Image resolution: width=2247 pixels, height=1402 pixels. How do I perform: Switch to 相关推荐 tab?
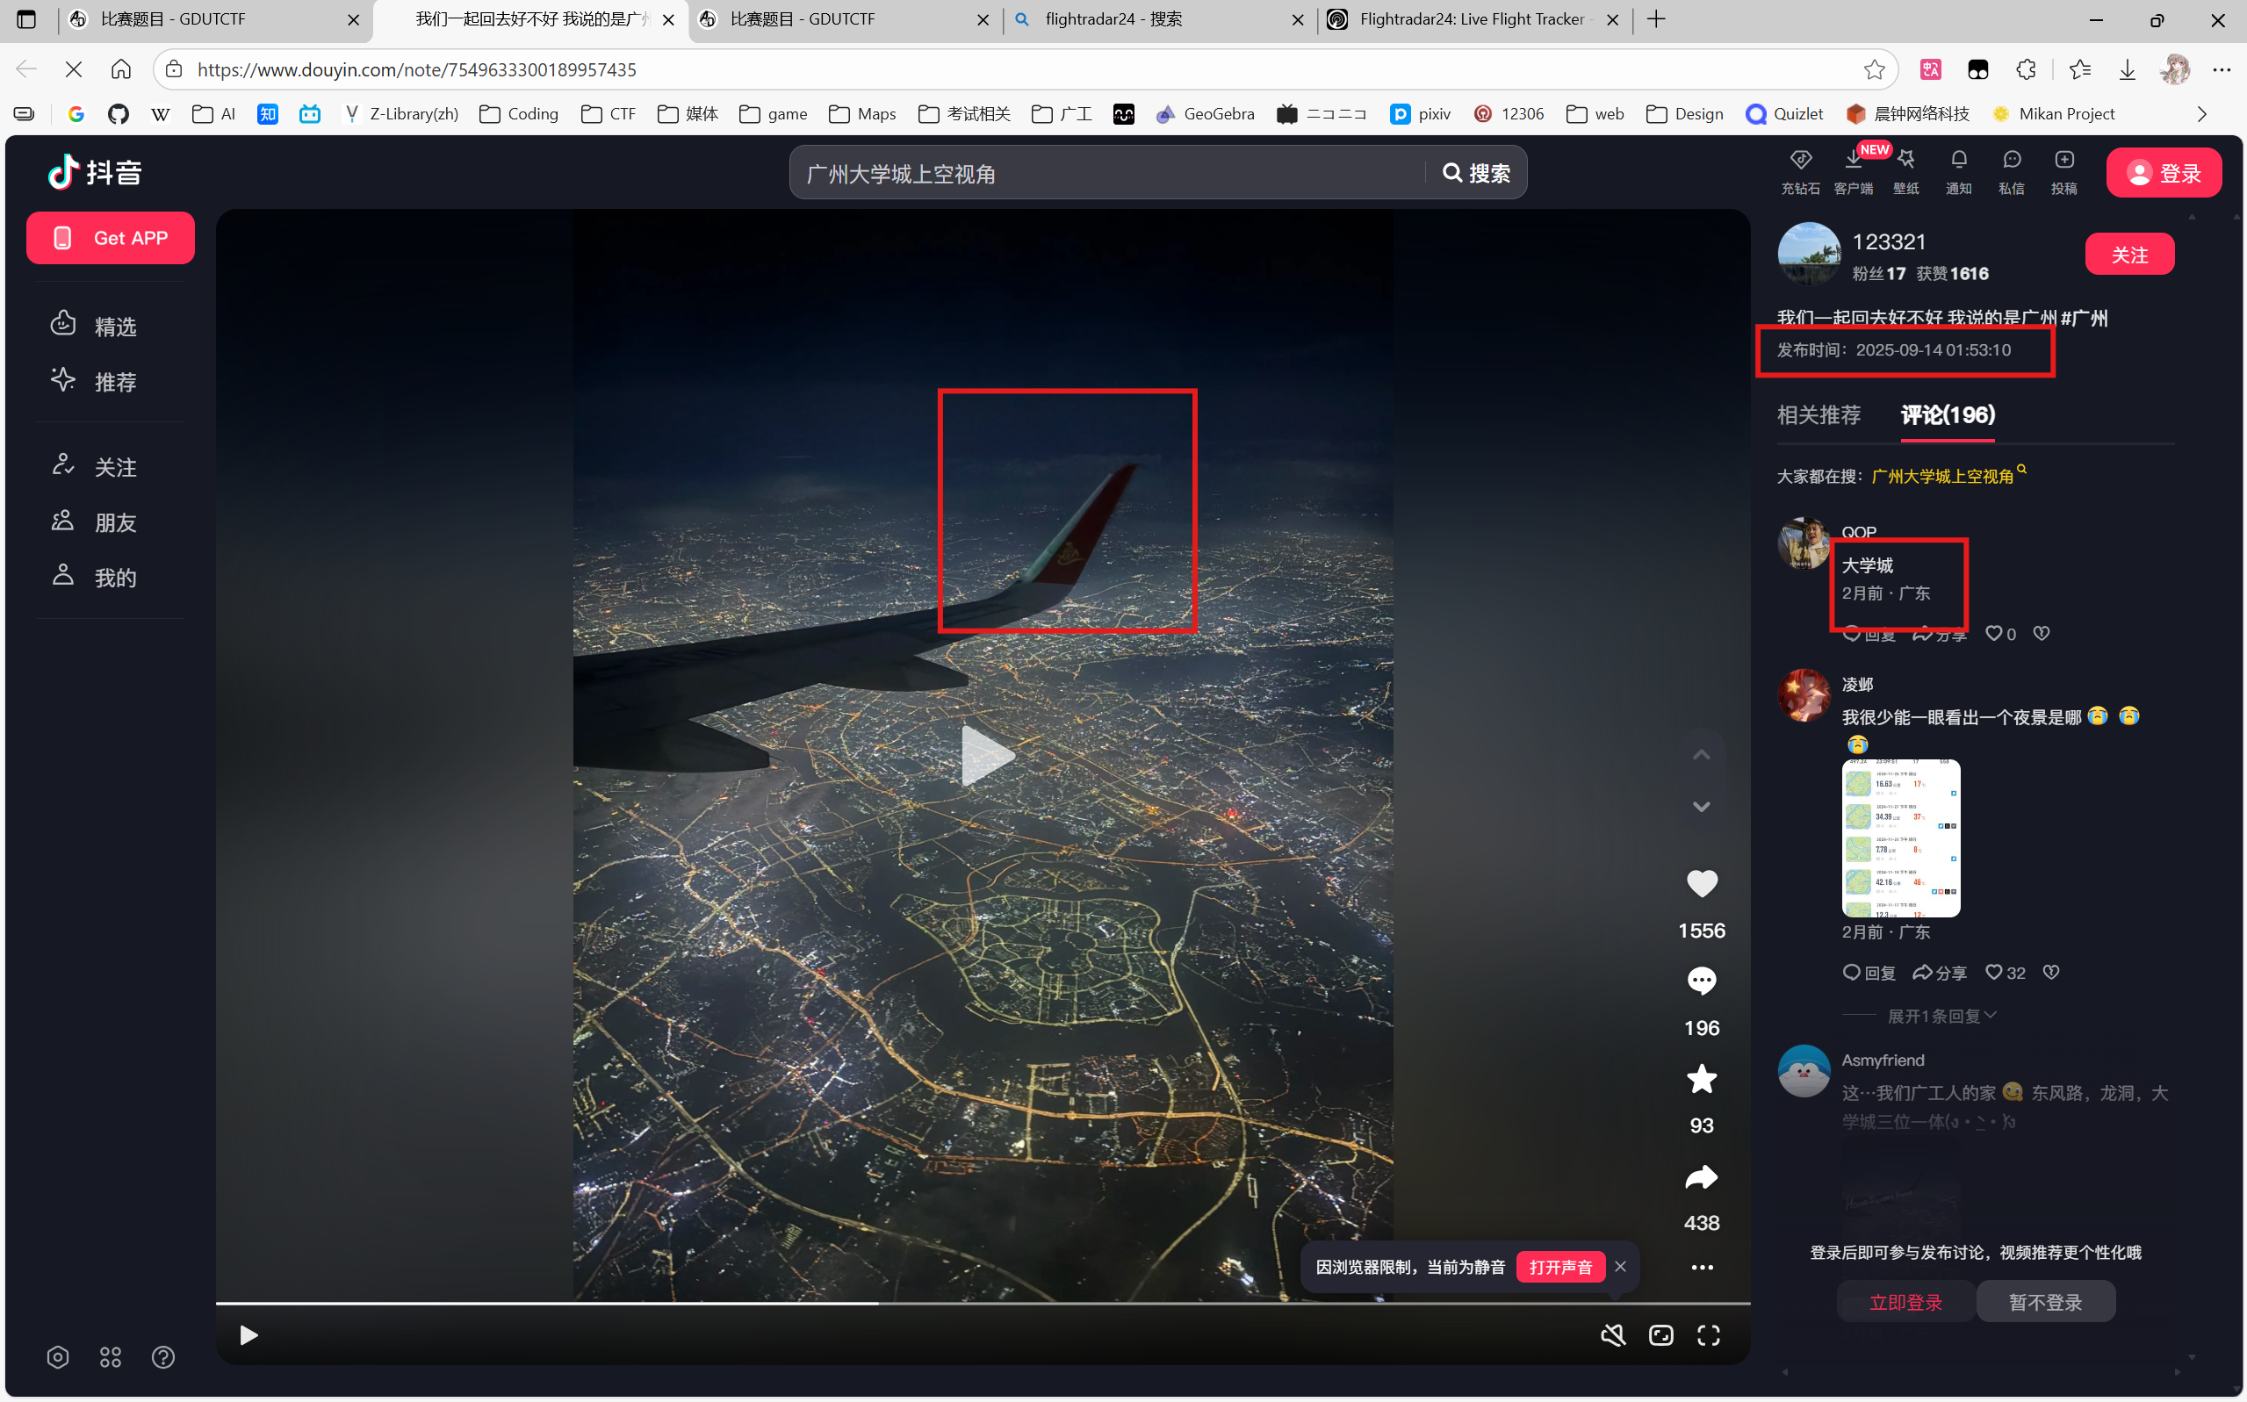[x=1818, y=414]
